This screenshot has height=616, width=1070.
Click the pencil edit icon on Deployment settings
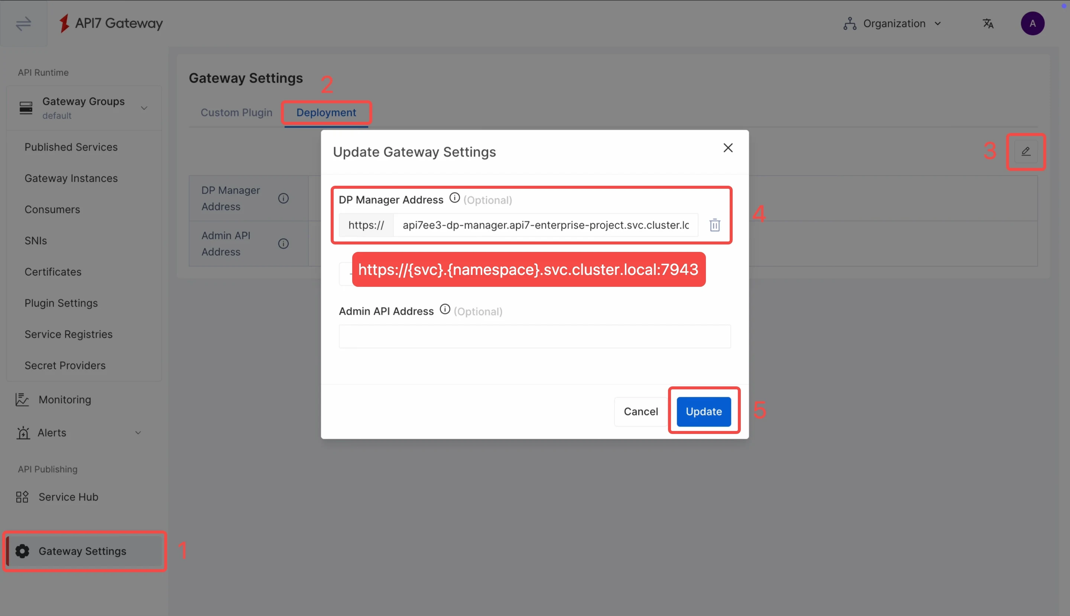click(1025, 152)
